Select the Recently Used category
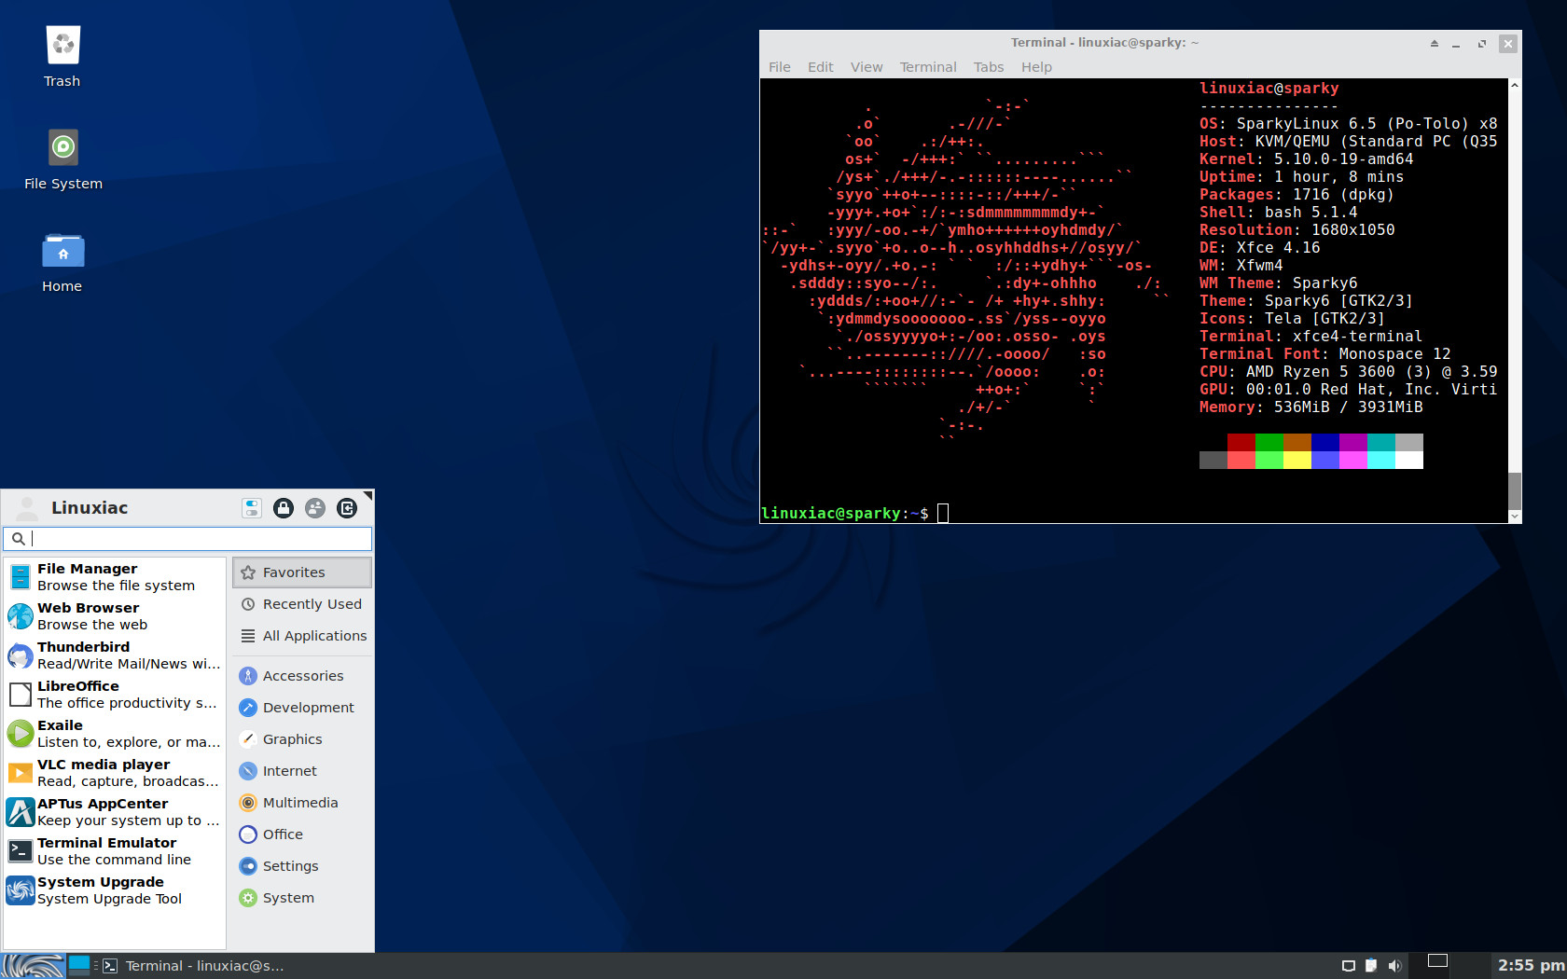1567x979 pixels. click(x=302, y=604)
